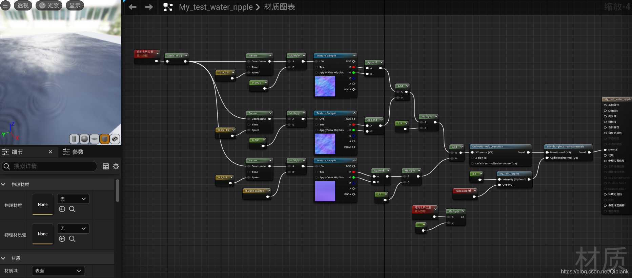
Task: Click the details panel vertical scrollbar
Action: (x=118, y=190)
